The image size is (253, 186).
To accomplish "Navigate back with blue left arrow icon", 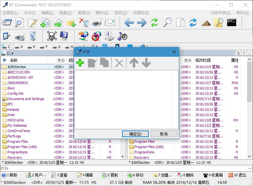I will click(130, 23).
